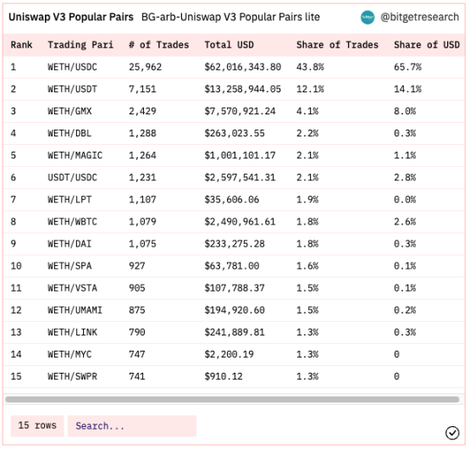The image size is (470, 449).
Task: Click the bitgetresearch avatar icon
Action: click(x=368, y=18)
